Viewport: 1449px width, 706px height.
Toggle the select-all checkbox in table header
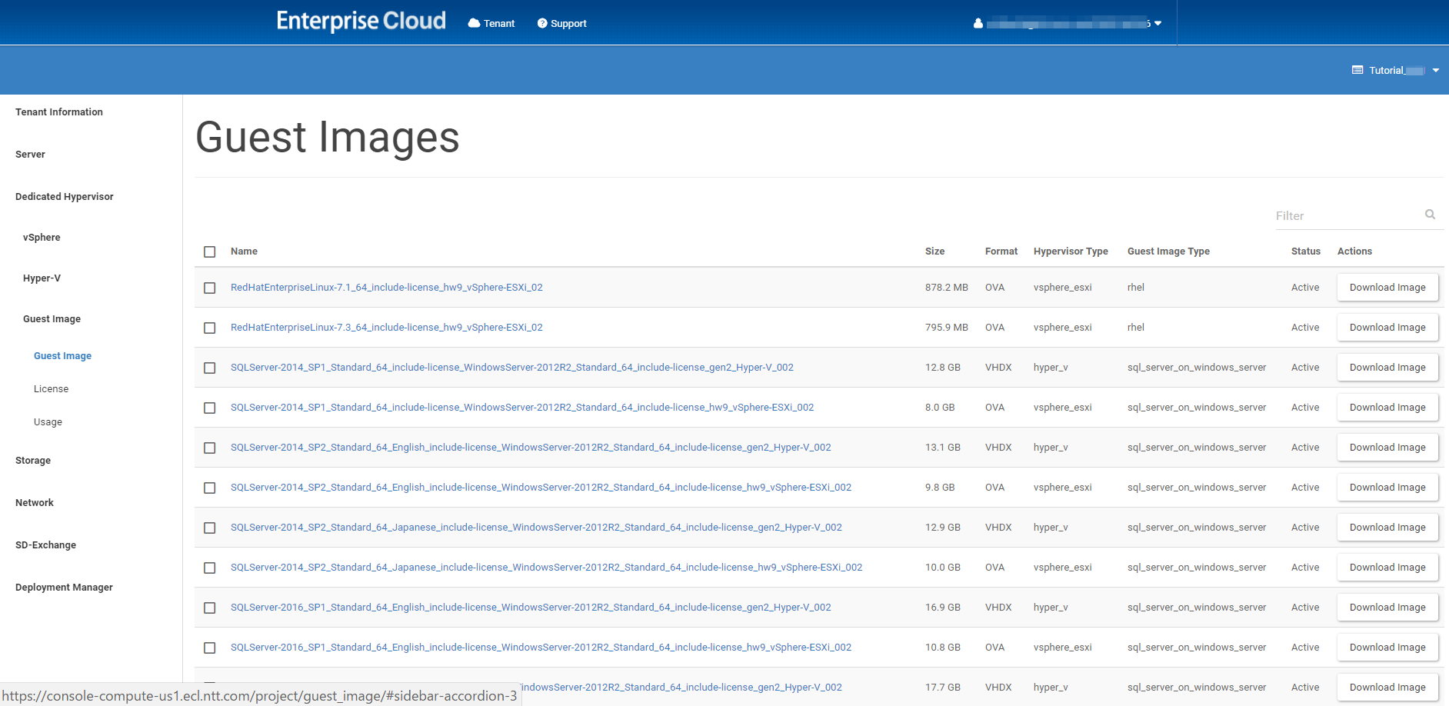pyautogui.click(x=209, y=252)
